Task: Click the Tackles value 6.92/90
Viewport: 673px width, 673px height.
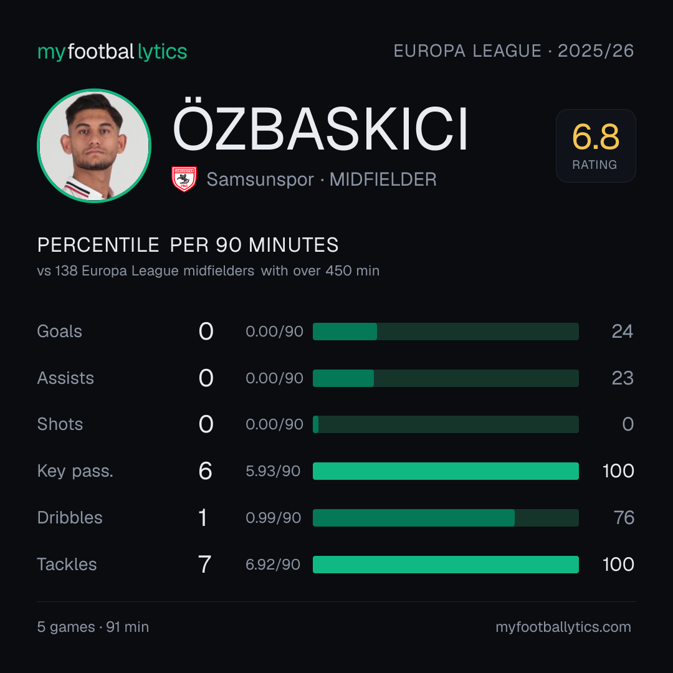Action: (x=273, y=565)
